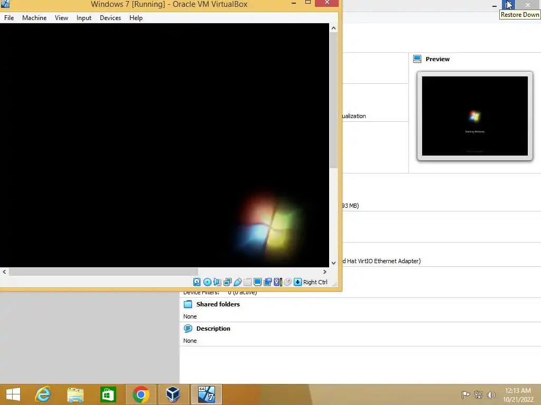The width and height of the screenshot is (541, 405).
Task: Click the hard disk activity status icon
Action: [x=197, y=282]
